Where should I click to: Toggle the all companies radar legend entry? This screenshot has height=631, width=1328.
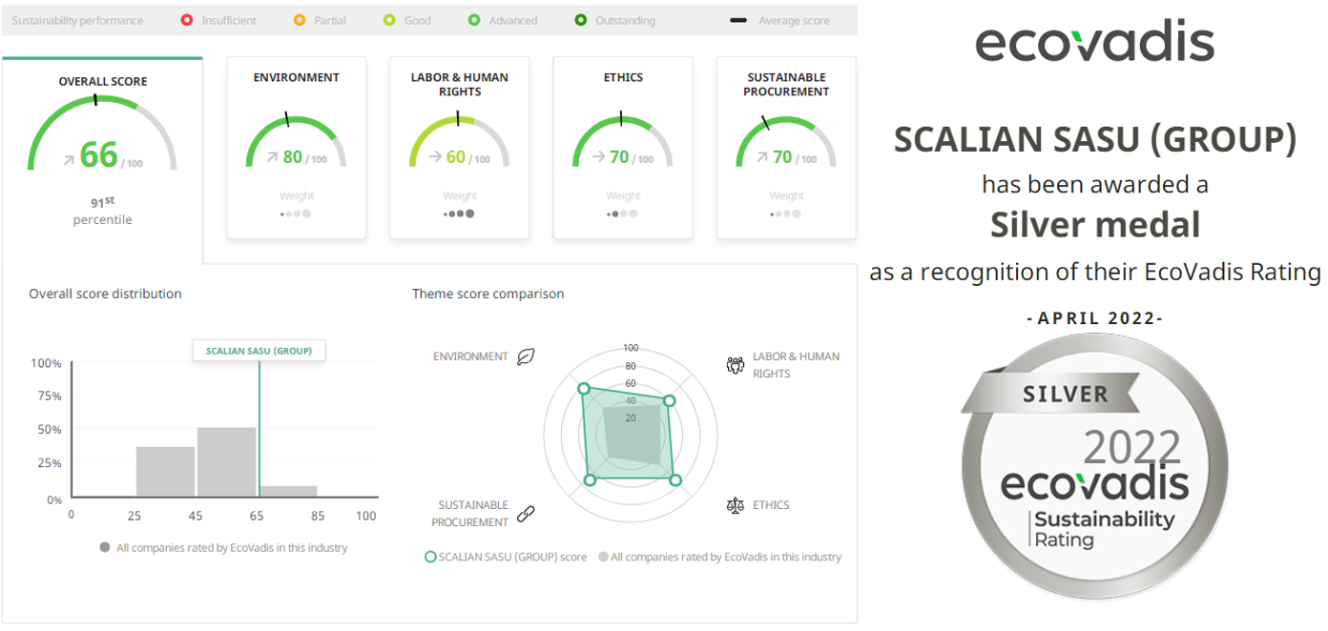(x=720, y=557)
